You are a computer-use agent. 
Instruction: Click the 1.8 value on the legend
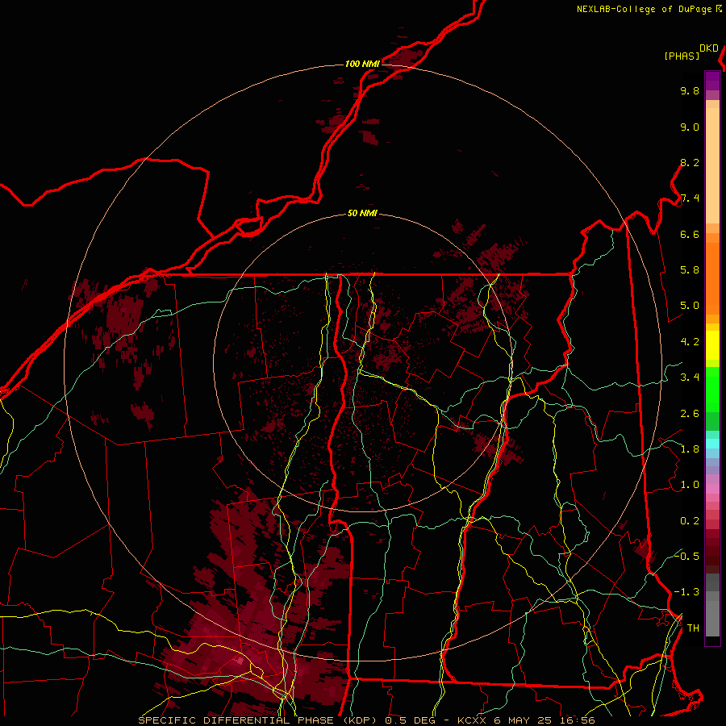pyautogui.click(x=690, y=449)
